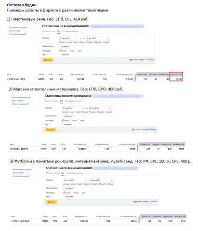Enable НДС 'включая' checkbox in plastic windows report
The image size is (198, 231).
[x=60, y=55]
